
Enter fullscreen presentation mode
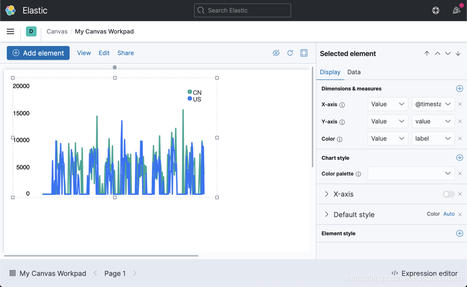(304, 53)
